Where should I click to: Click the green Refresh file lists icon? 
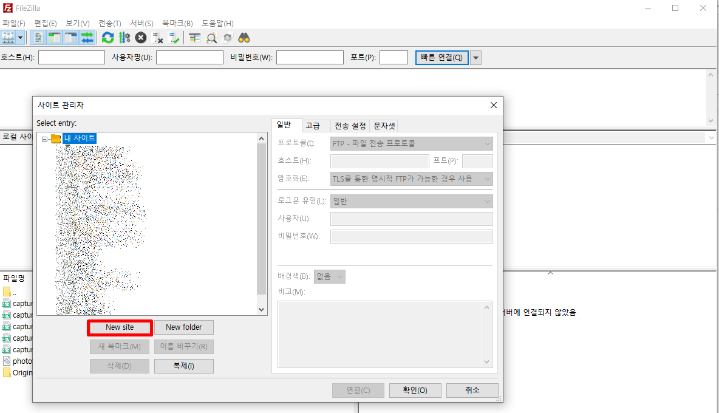point(107,38)
